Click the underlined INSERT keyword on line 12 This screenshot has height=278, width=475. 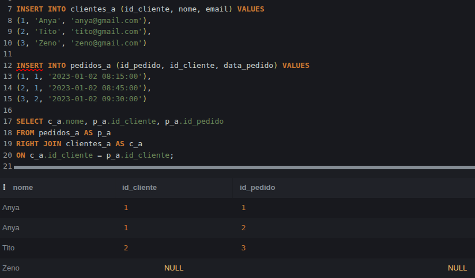pyautogui.click(x=30, y=66)
